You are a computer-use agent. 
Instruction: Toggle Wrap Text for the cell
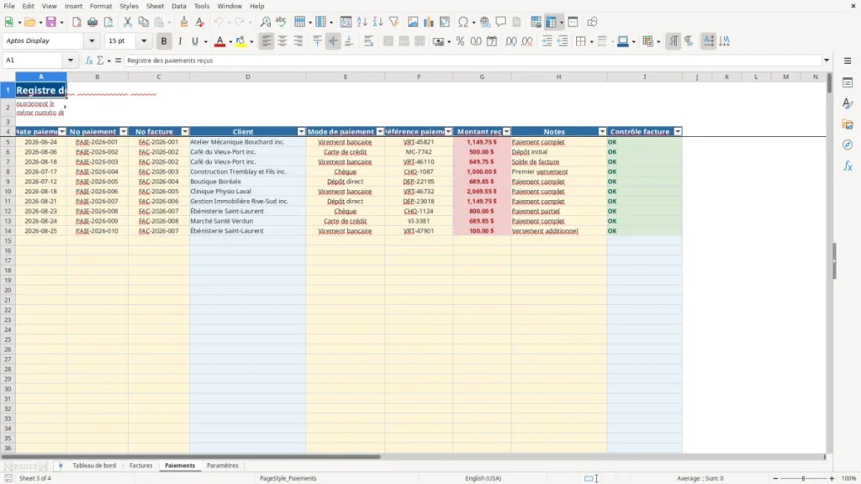pyautogui.click(x=368, y=41)
